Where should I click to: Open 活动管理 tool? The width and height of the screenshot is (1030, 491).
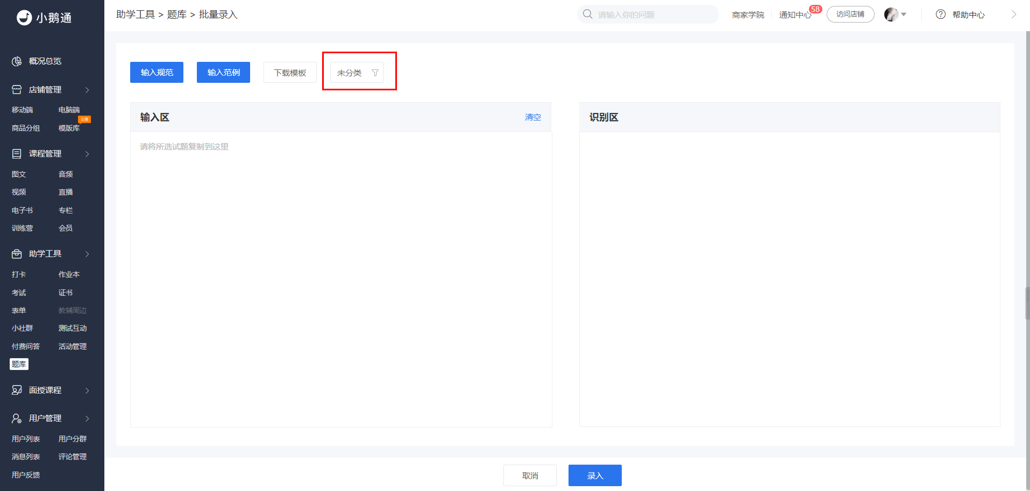point(73,346)
